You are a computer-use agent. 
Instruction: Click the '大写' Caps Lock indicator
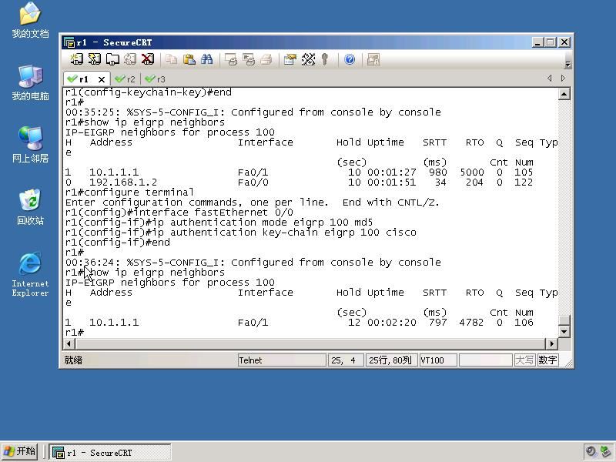tap(524, 360)
